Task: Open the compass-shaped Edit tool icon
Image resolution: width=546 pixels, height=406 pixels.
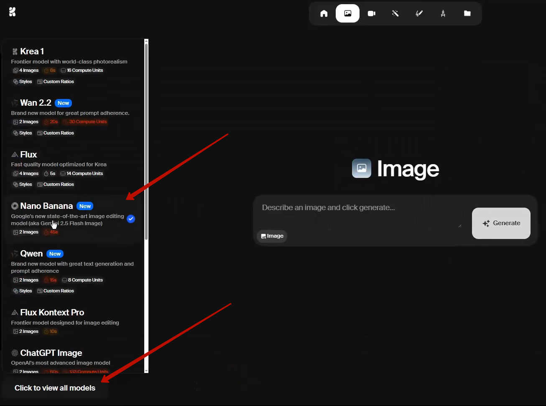Action: (x=443, y=14)
